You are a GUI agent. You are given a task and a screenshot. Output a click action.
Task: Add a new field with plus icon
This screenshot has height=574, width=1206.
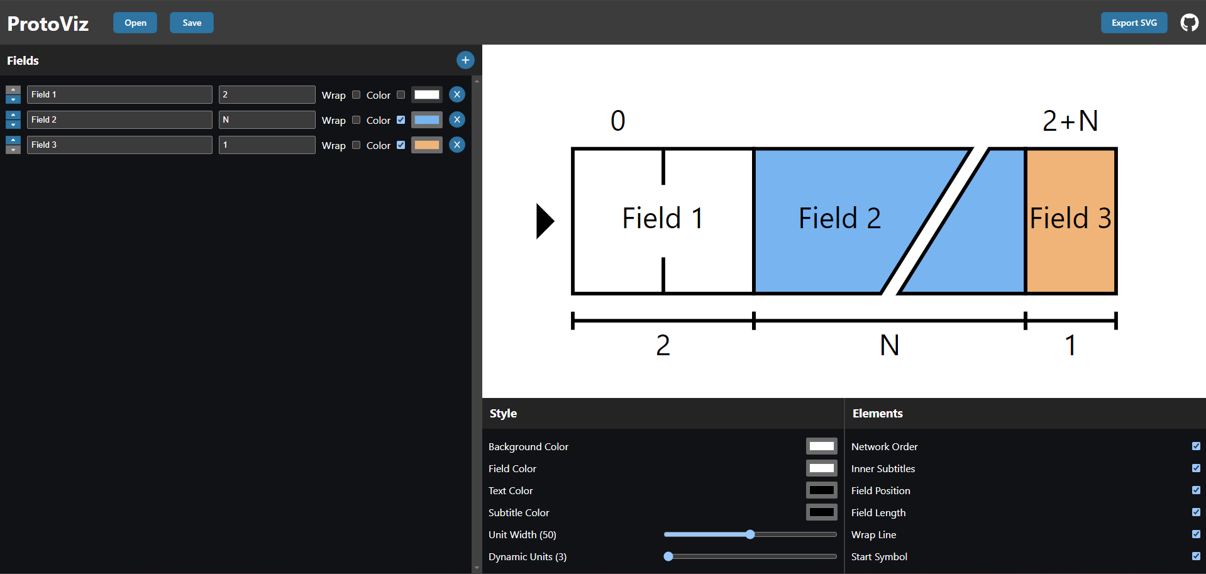(x=465, y=60)
